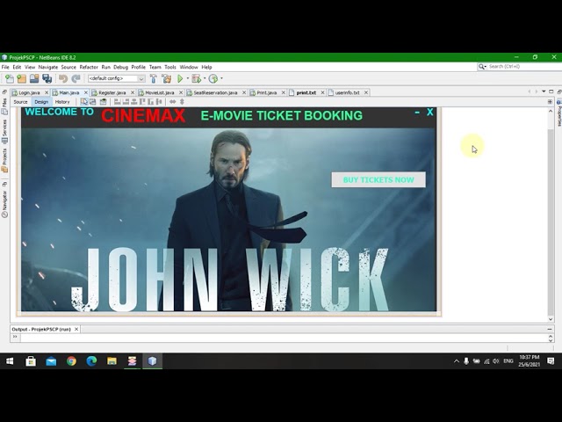
Task: Click the Profile Project clock icon
Action: click(213, 78)
